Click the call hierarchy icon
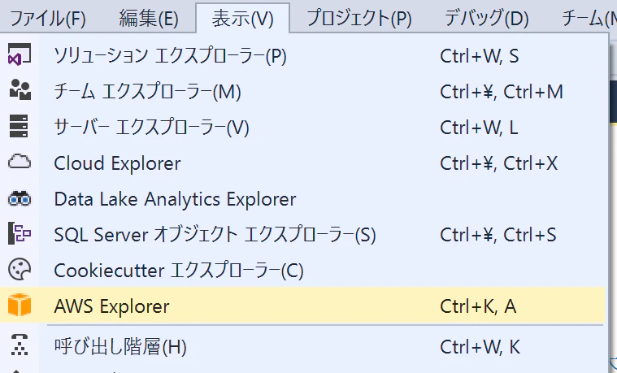Screen dimensions: 617x373 20,345
